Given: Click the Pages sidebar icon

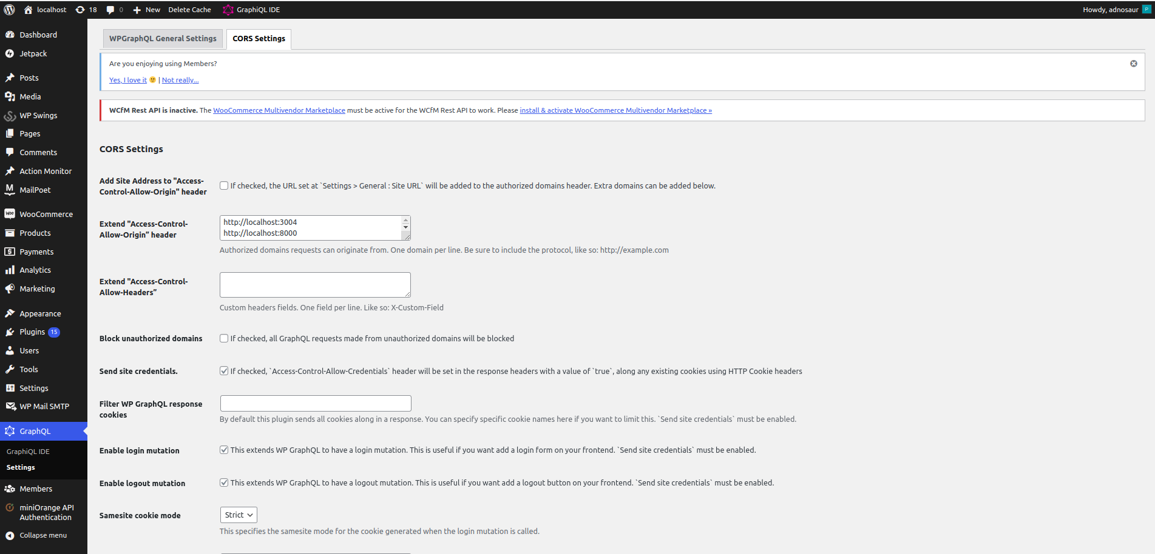Looking at the screenshot, I should [x=10, y=133].
